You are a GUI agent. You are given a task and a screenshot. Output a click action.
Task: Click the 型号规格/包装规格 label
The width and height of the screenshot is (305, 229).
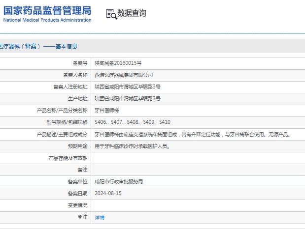67,122
